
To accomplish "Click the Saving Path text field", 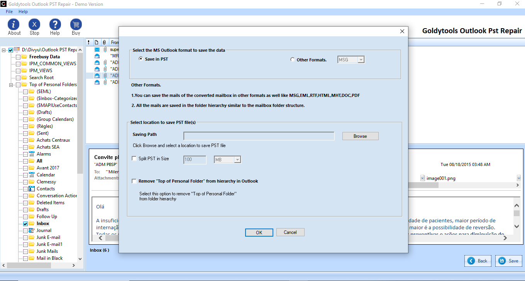I will point(259,136).
